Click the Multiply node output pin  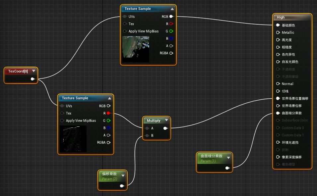[165, 128]
